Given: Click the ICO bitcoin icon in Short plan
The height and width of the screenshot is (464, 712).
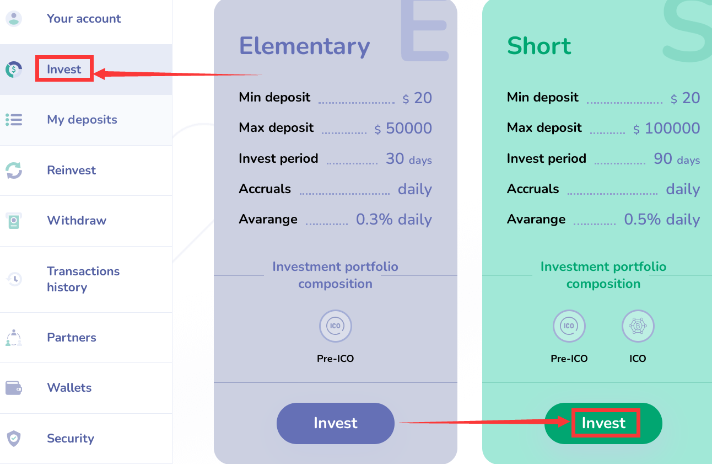Looking at the screenshot, I should pyautogui.click(x=638, y=326).
